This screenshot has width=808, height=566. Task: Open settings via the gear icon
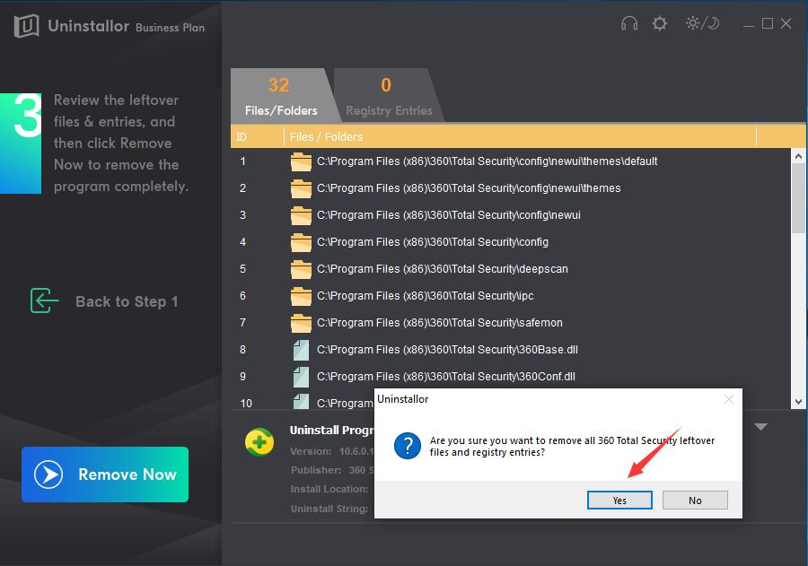660,24
